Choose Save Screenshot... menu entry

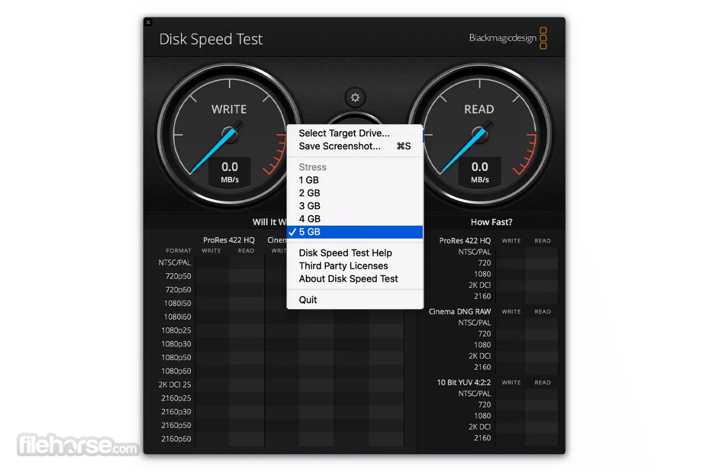(x=355, y=146)
